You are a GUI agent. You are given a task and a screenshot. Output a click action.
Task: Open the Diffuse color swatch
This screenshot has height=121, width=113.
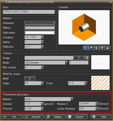click(x=40, y=28)
